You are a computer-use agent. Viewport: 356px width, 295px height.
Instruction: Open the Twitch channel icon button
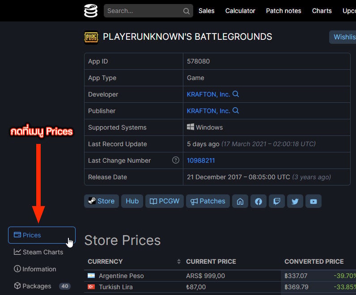[x=277, y=201]
